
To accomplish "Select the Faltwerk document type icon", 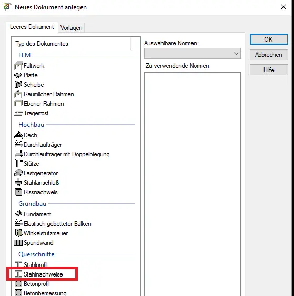I will (18, 66).
